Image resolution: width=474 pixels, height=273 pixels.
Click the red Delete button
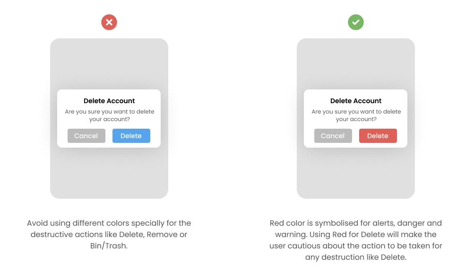tap(378, 136)
